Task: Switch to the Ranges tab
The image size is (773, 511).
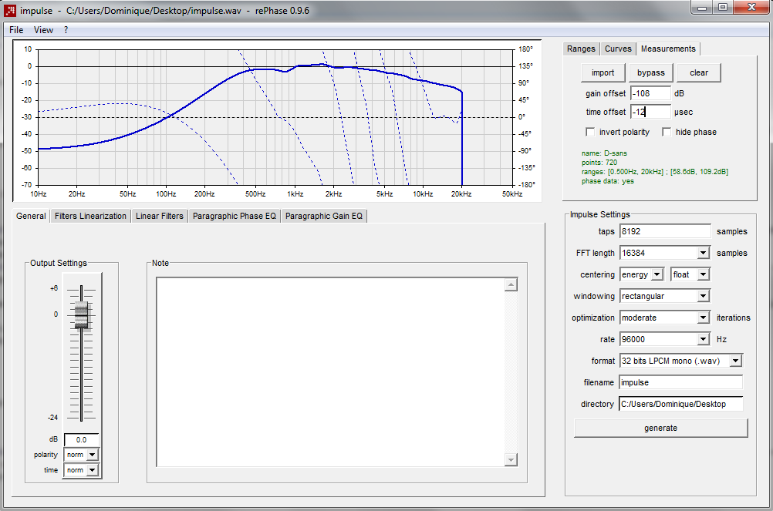Action: (581, 49)
